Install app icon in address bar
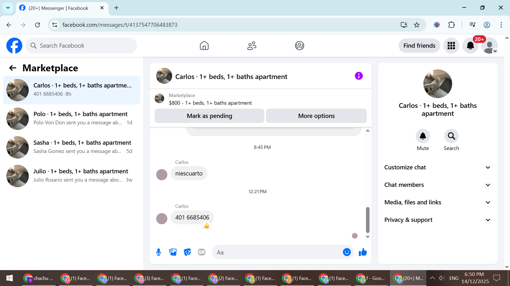Image resolution: width=510 pixels, height=286 pixels. [404, 25]
